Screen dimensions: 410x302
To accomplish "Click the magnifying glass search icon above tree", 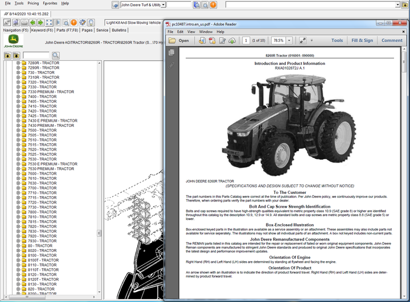I will 55,55.
